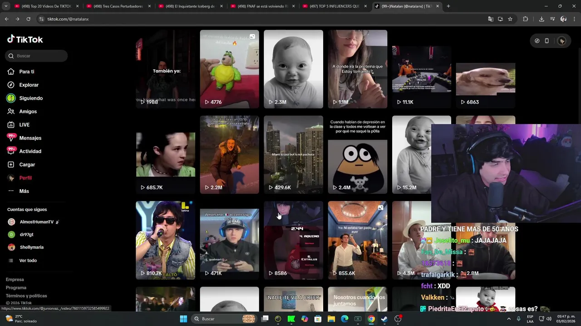Screen dimensions: 581x326
Task: Open the video with 8586 views
Action: click(293, 240)
